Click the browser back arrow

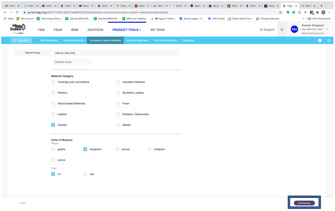tap(5, 12)
